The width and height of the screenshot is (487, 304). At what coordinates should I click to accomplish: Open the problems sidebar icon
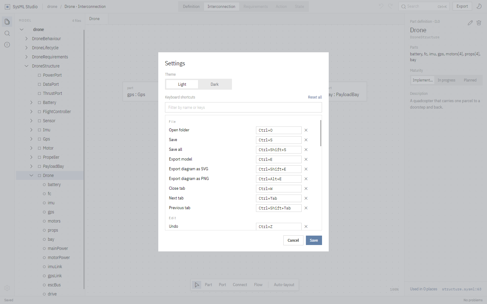coord(7,45)
